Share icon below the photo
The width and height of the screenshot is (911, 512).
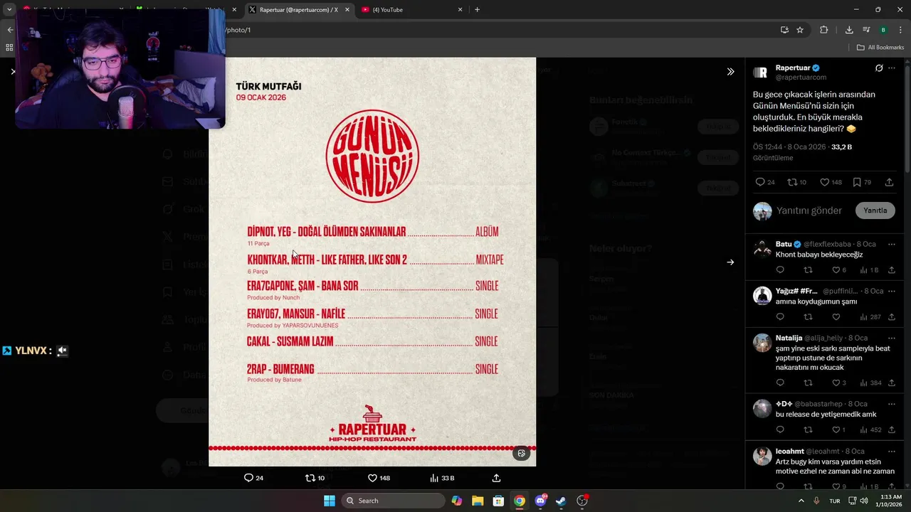(496, 478)
